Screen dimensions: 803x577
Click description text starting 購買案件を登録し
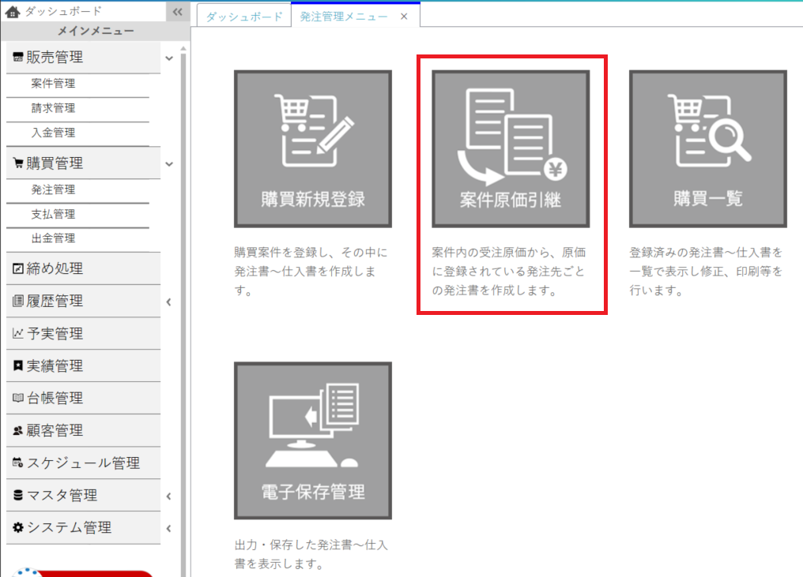(x=311, y=272)
